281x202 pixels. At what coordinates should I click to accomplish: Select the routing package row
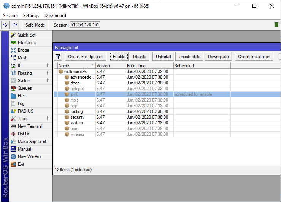pos(167,111)
